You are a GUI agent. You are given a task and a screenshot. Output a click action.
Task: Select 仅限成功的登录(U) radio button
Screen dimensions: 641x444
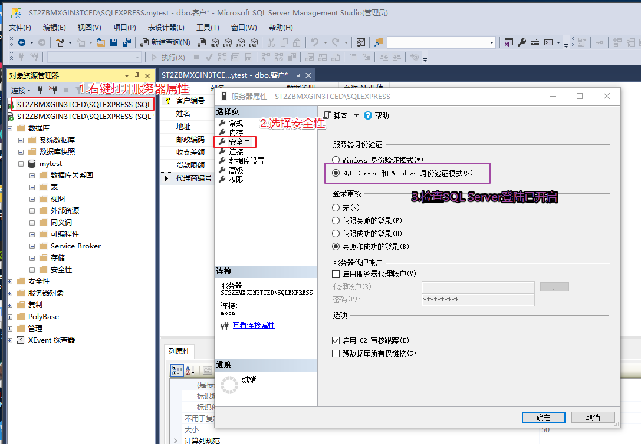click(x=336, y=234)
